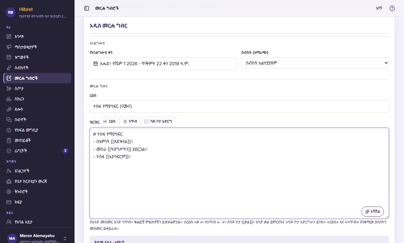
Task: Click the ጸሎት prayer icon
Action: pos(9,109)
